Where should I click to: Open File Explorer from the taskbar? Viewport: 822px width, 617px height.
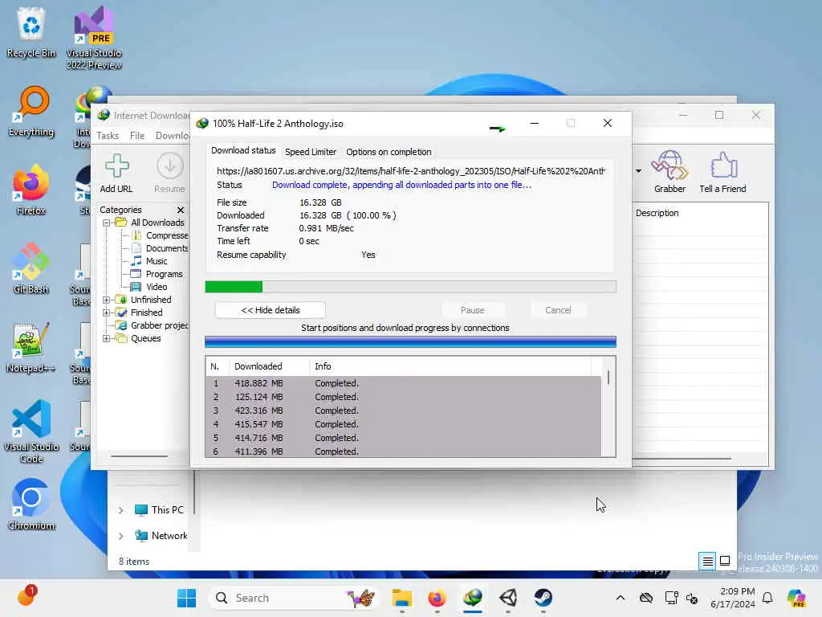[401, 598]
